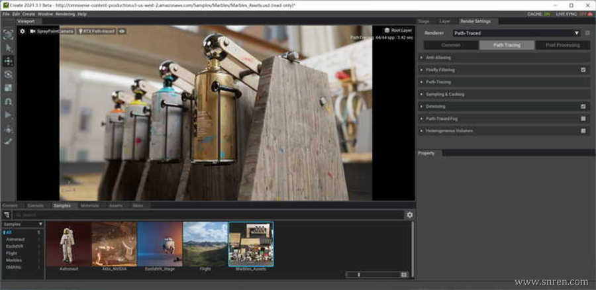Click the thumbnail size slider
The image size is (596, 290).
[359, 274]
